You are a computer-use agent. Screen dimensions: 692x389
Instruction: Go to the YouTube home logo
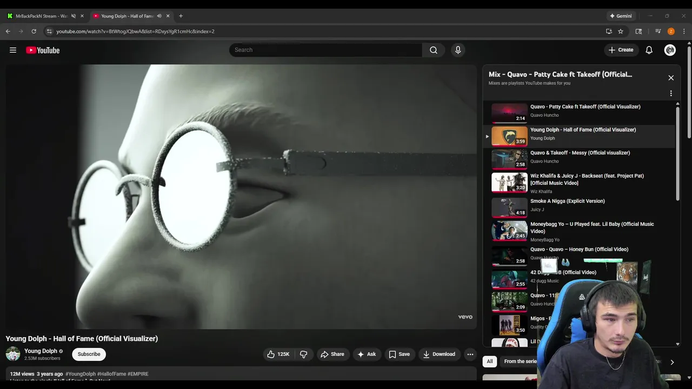point(43,50)
